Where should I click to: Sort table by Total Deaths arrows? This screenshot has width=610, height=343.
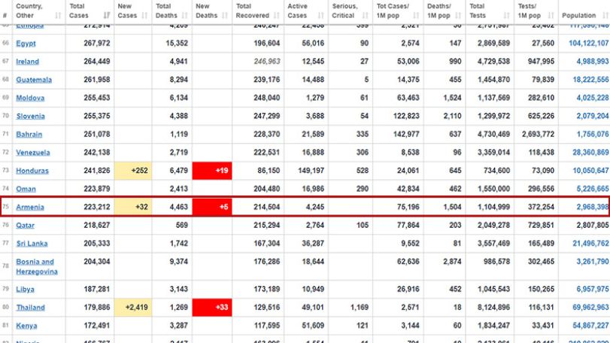click(185, 16)
